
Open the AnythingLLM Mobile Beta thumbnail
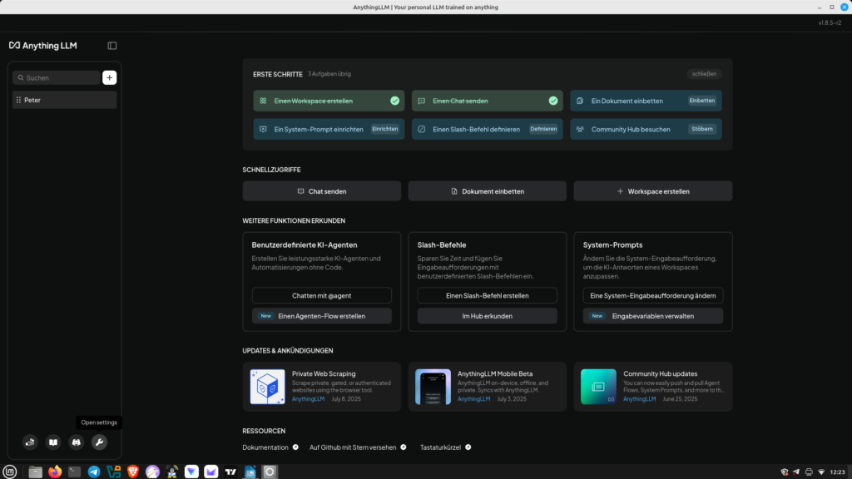pos(433,387)
